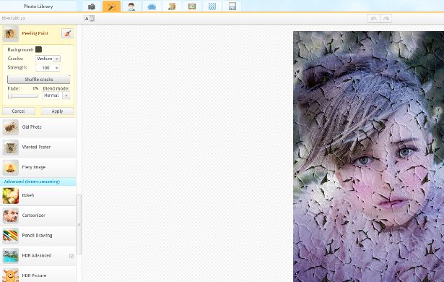Screen dimensions: 444x282
Task: Click the Advanced (time-consuming) section header
Action: 38,181
